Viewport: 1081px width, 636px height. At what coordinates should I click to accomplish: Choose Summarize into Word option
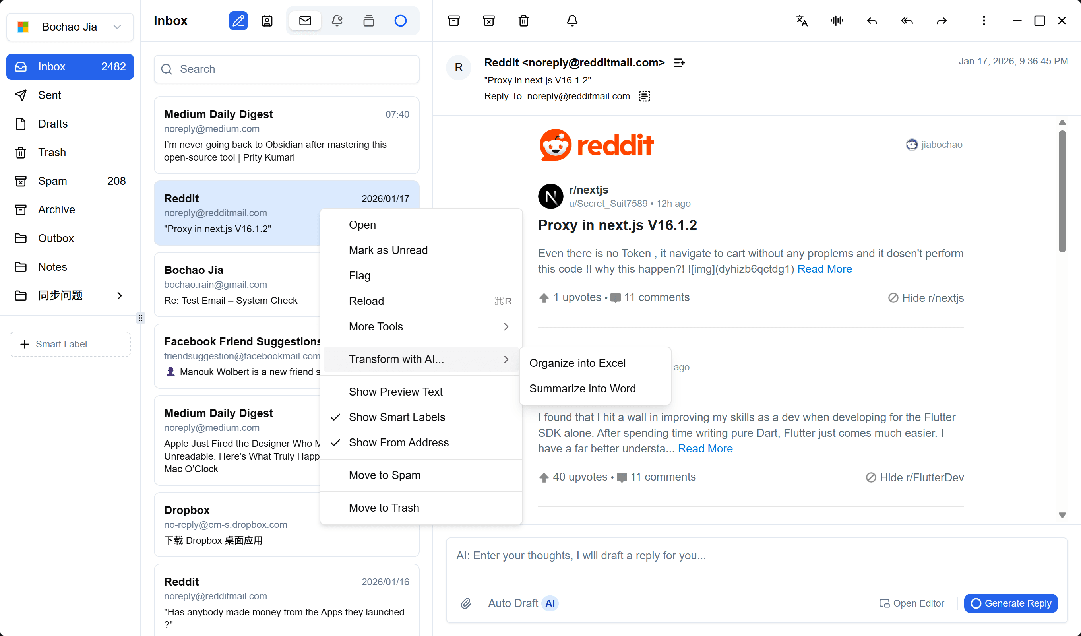(583, 388)
